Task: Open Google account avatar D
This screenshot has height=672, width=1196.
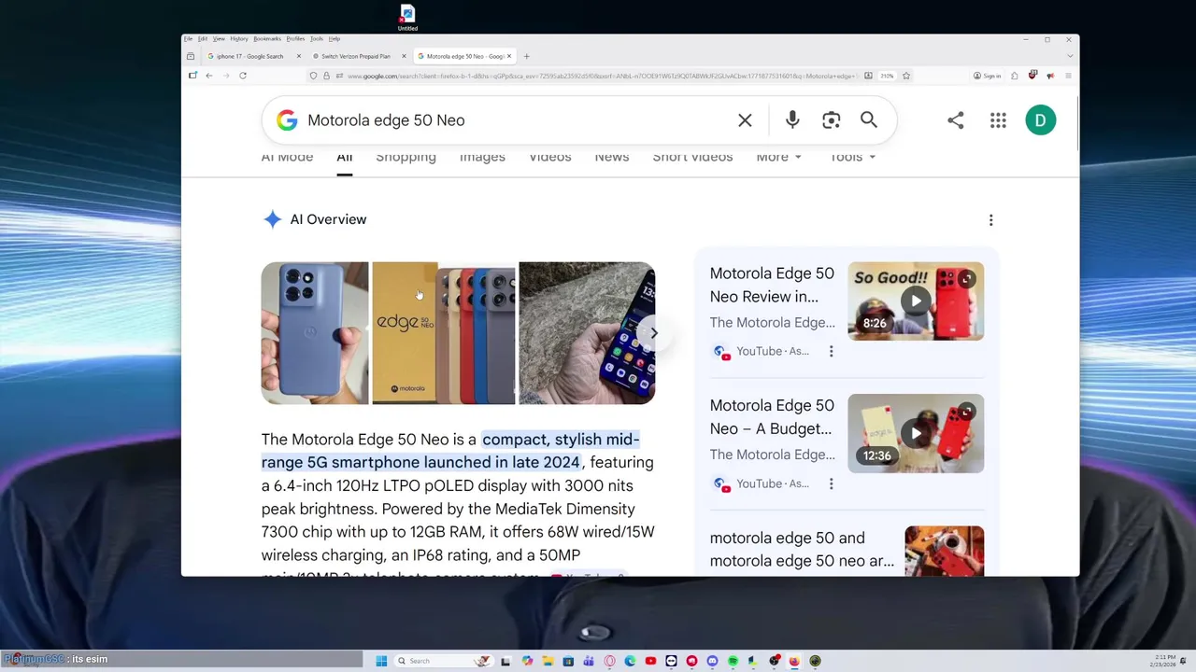Action: 1040,120
